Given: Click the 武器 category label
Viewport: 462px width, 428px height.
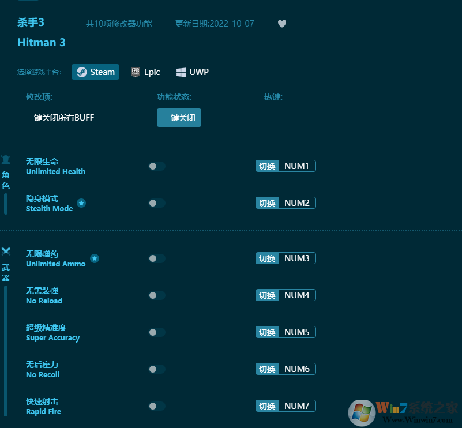Looking at the screenshot, I should [x=6, y=272].
